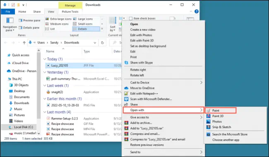Collapse the Last month (4) group
The height and width of the screenshot is (157, 269).
45,112
